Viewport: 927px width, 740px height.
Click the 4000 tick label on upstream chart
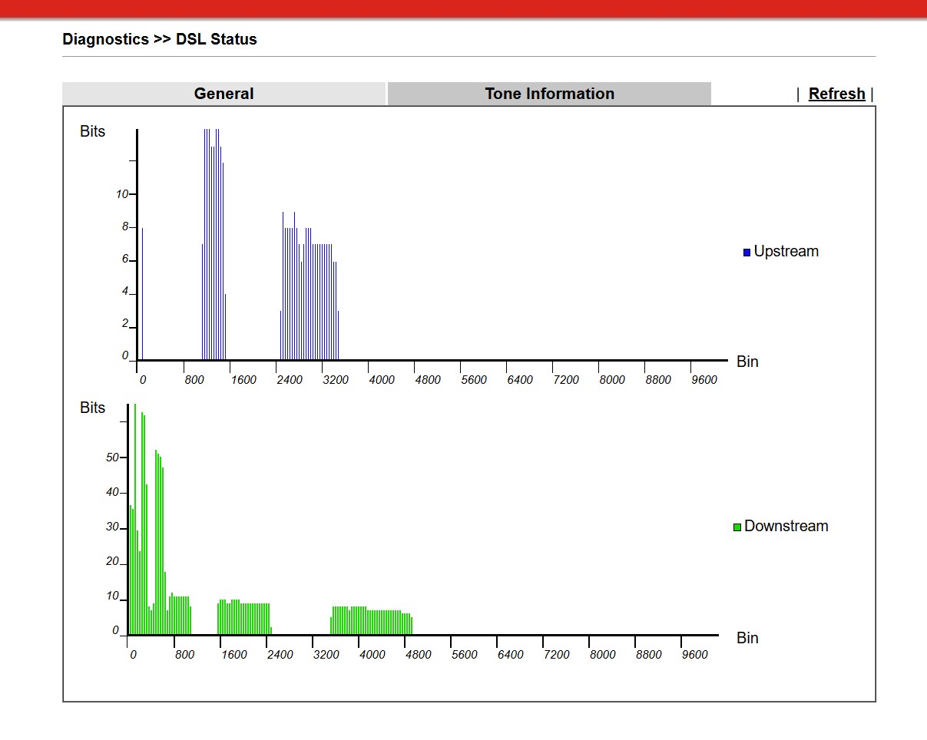pos(382,380)
